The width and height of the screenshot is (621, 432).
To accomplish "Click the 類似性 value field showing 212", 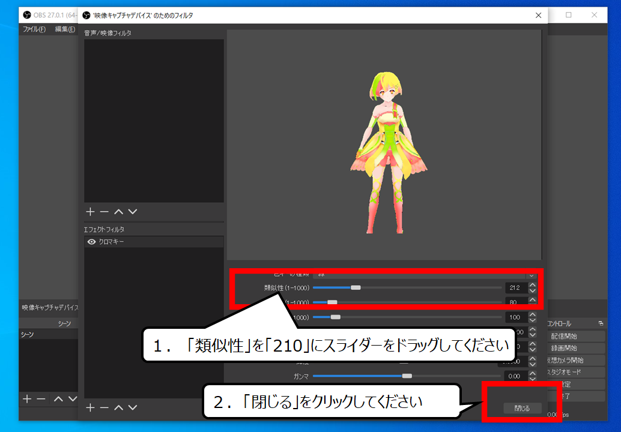I will click(x=516, y=287).
